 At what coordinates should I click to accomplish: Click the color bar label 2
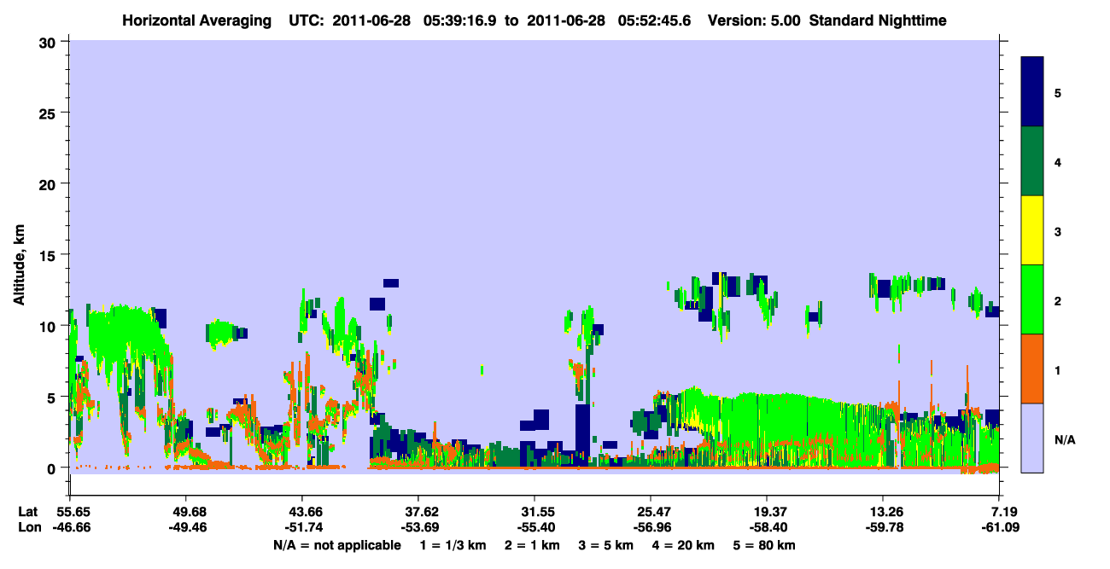(x=1058, y=300)
